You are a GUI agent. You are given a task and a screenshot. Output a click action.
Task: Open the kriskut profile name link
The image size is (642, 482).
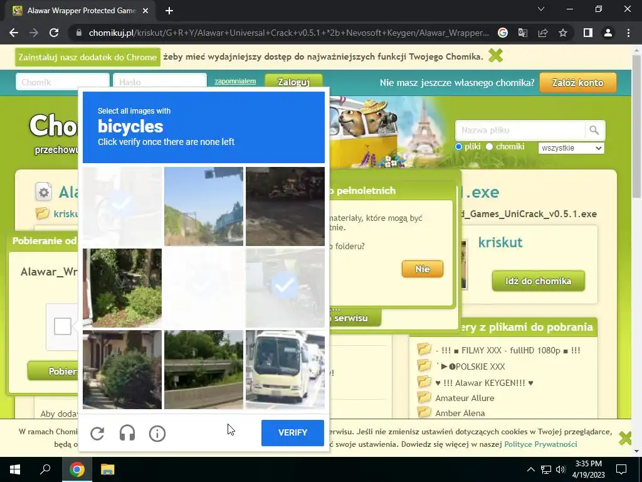pyautogui.click(x=500, y=242)
